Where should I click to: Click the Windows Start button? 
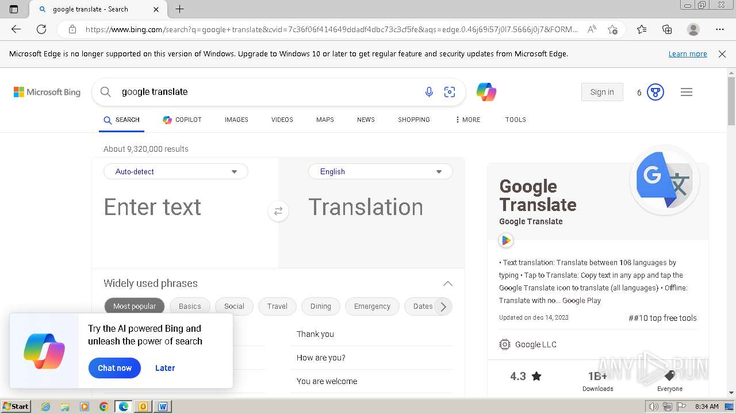[x=16, y=407]
